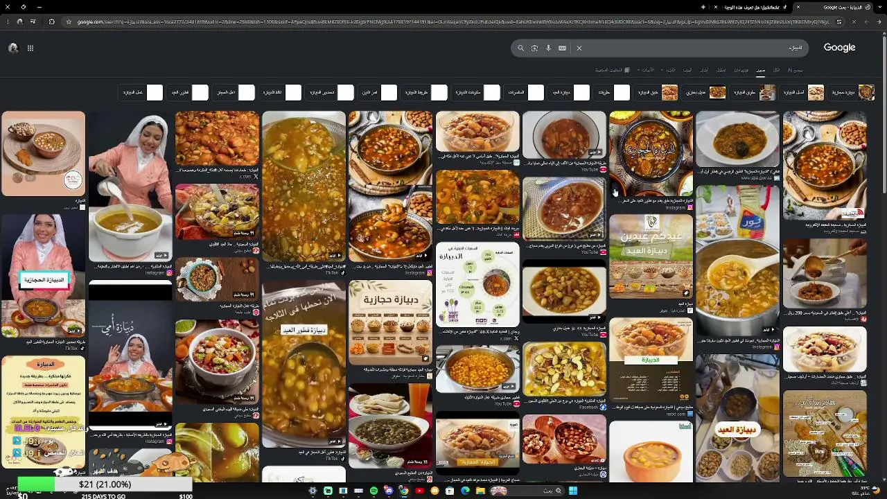
Task: Switch to the الويب (Web) tab
Action: point(687,70)
